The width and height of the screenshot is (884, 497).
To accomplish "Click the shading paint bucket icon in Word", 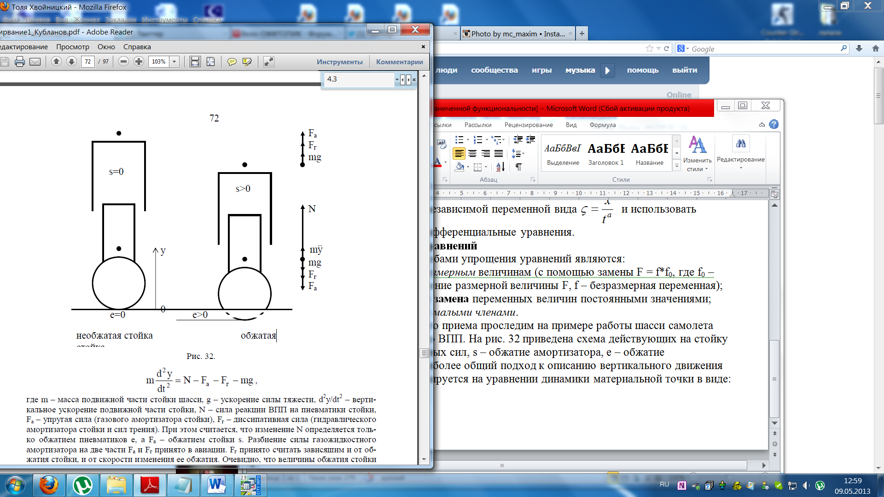I will (459, 167).
